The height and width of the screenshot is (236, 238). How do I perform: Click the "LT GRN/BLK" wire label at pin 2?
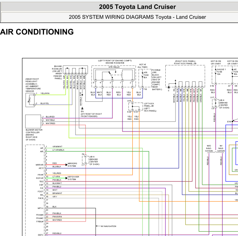59,150
